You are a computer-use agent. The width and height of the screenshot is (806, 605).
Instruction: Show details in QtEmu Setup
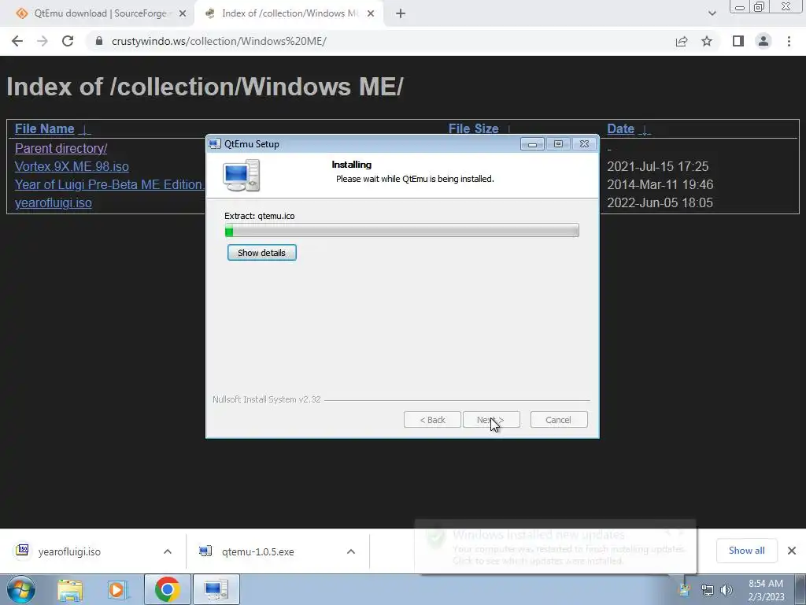(x=261, y=253)
